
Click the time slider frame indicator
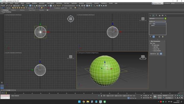pos(8,90)
